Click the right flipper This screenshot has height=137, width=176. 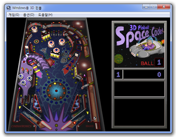66,125
